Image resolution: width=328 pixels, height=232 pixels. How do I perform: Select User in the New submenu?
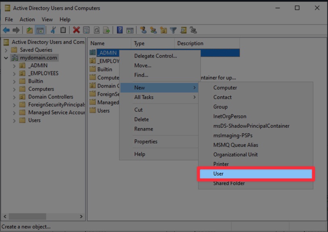[x=256, y=174]
